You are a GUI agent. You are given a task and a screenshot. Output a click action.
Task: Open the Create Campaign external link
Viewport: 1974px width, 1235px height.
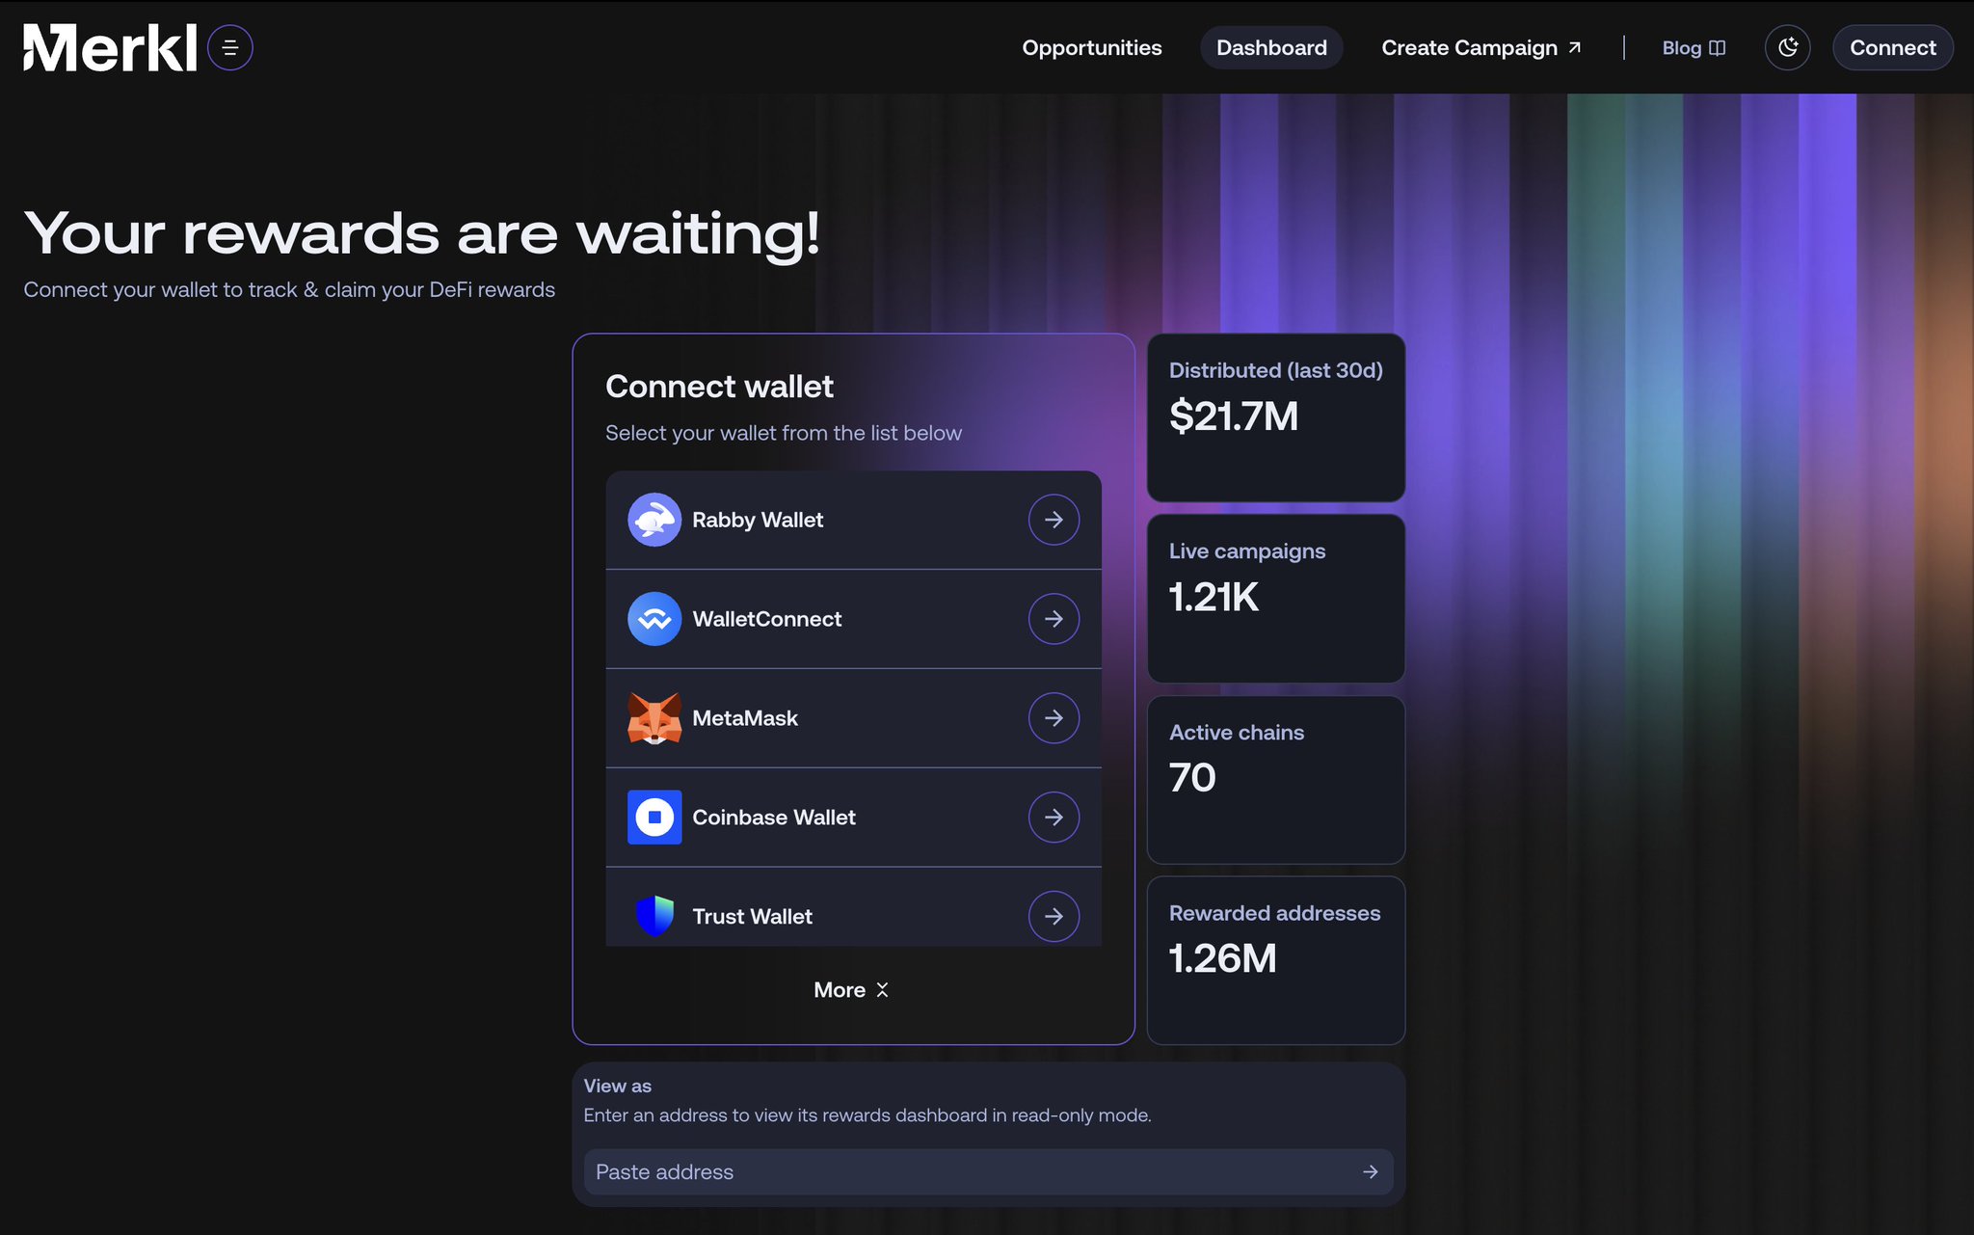pos(1480,47)
